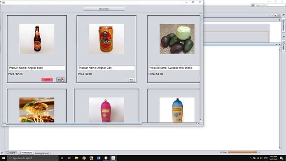The width and height of the screenshot is (286, 161).
Task: Click Cancel on the Angkor botle card
Action: (47, 80)
